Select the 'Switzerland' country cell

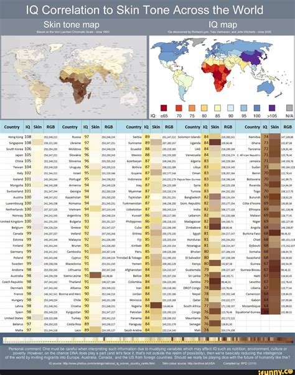click(14, 192)
